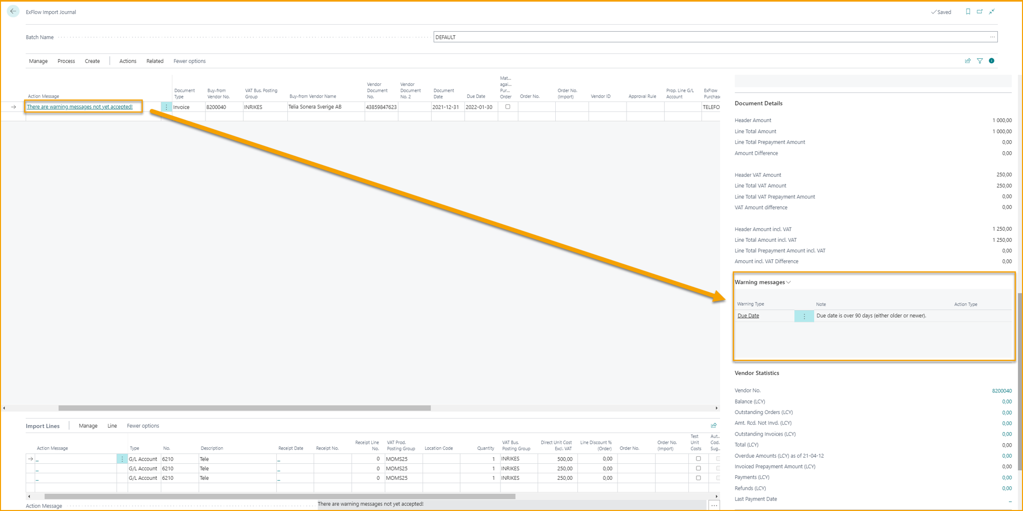Toggle Test Unit Costs for 500,00 line
Viewport: 1023px width, 511px height.
(698, 459)
